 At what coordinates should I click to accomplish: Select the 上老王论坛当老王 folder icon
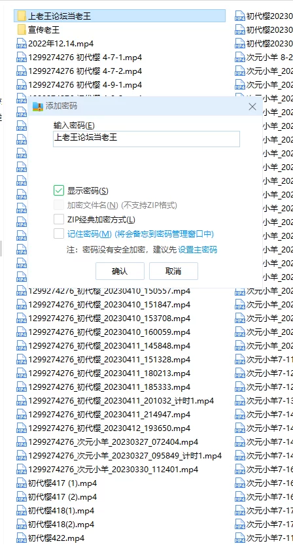pos(22,16)
